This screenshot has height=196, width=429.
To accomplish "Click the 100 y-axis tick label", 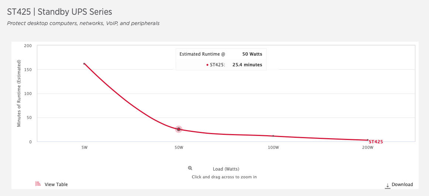I will tap(28, 94).
